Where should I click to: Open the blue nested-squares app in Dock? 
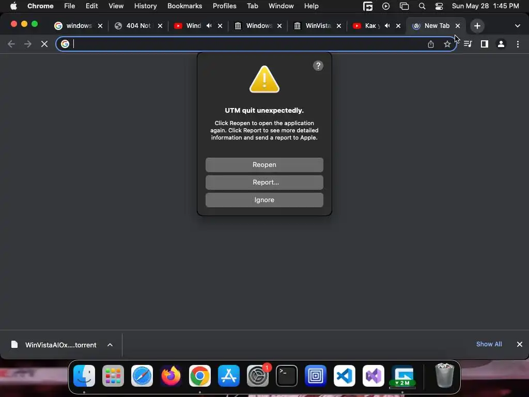coord(316,376)
